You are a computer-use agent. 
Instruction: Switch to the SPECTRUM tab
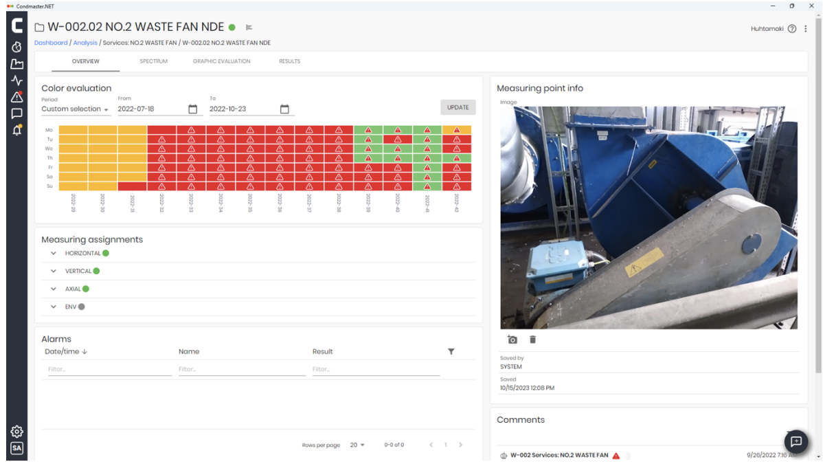click(153, 61)
